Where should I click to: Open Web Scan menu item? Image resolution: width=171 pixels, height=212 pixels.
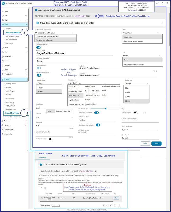tap(8, 29)
